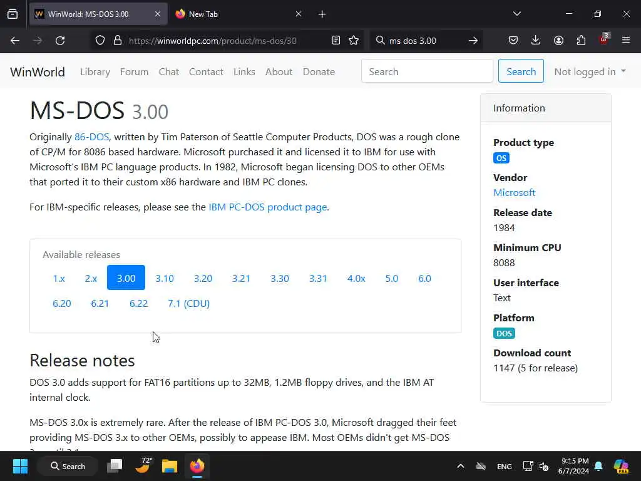641x481 pixels.
Task: Open the Extensions puzzle icon
Action: pos(582,41)
